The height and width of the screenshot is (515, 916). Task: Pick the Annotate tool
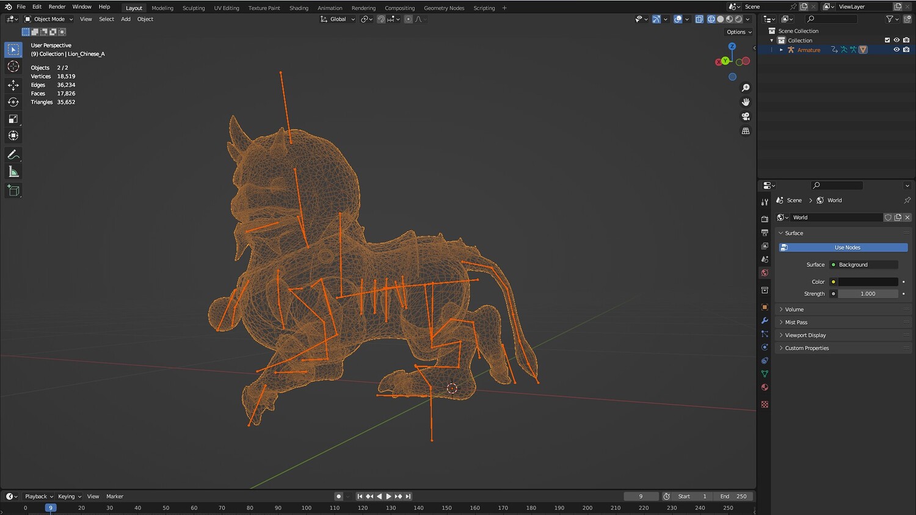(x=13, y=155)
